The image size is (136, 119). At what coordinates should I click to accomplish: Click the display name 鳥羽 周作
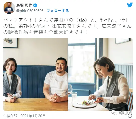(x=24, y=5)
